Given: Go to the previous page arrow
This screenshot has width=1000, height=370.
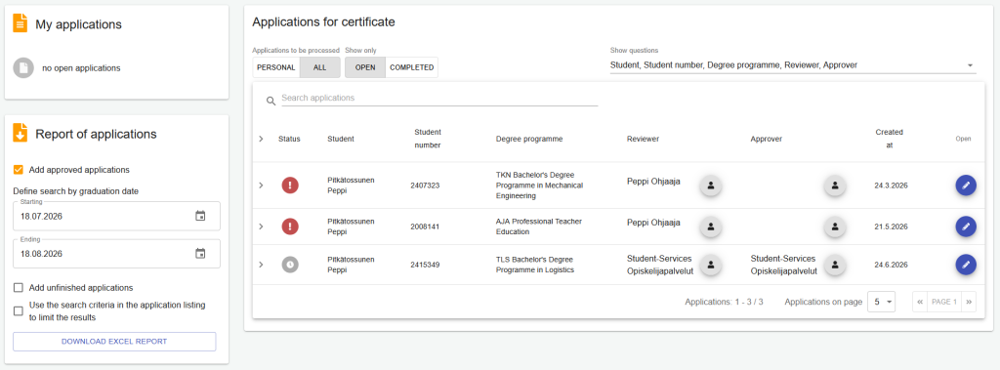Looking at the screenshot, I should [x=920, y=302].
